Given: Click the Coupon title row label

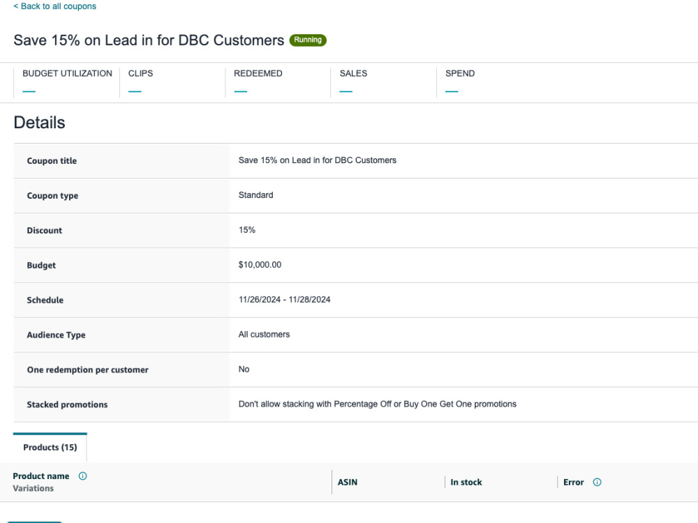Looking at the screenshot, I should [52, 160].
